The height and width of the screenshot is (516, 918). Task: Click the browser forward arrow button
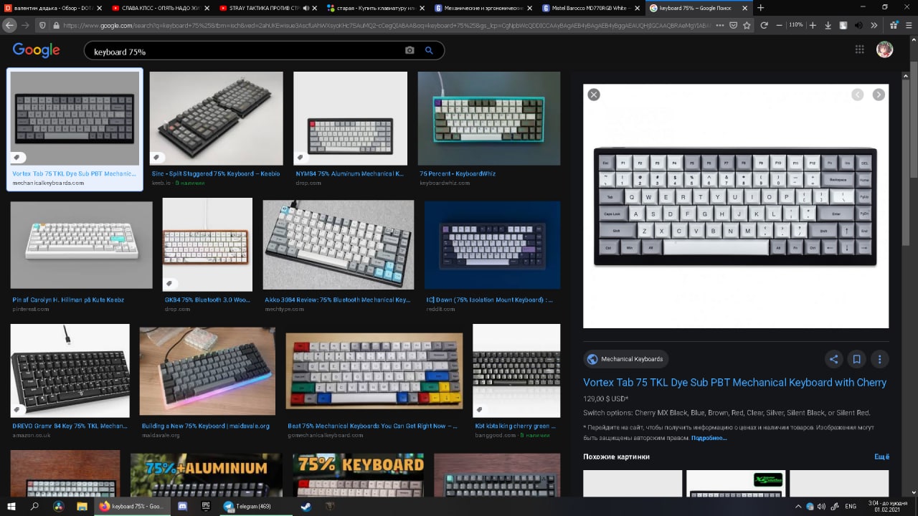[25, 25]
